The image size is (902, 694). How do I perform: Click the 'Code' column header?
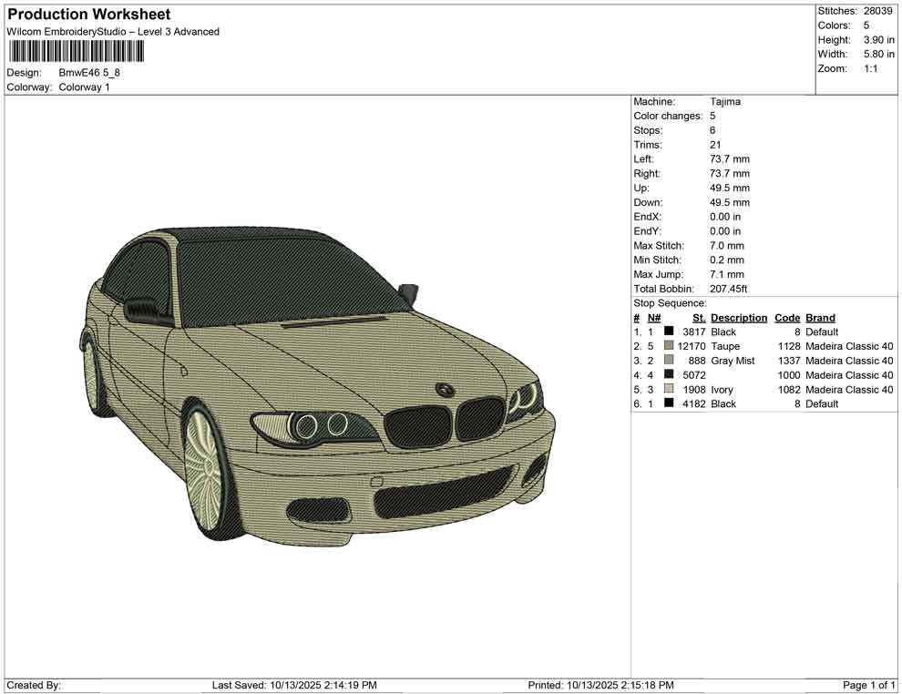coord(787,318)
